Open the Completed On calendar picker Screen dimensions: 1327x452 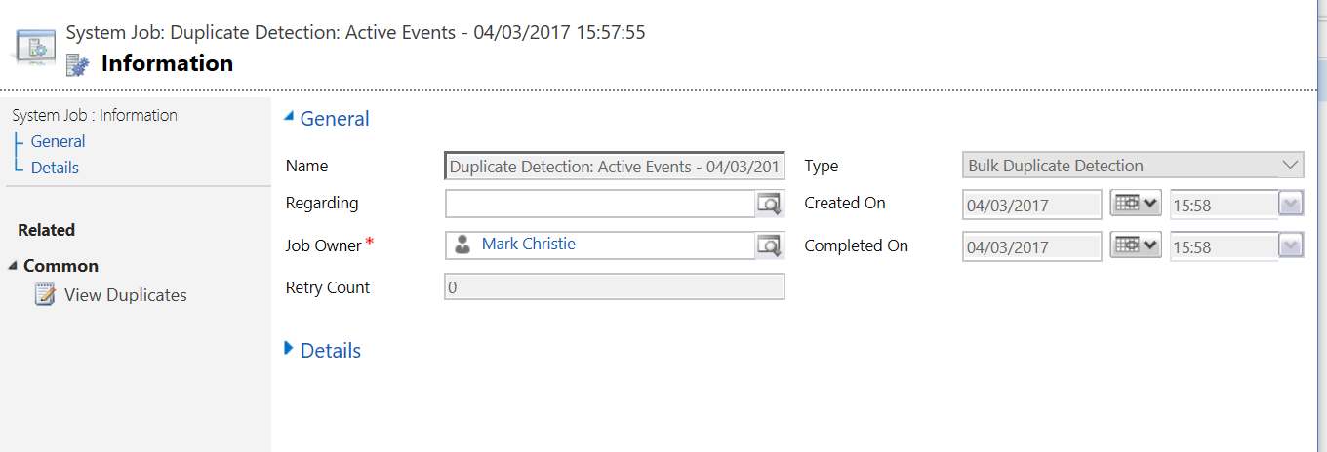pos(1136,245)
